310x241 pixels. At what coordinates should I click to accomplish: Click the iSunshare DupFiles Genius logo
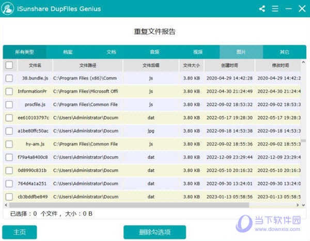click(x=8, y=8)
